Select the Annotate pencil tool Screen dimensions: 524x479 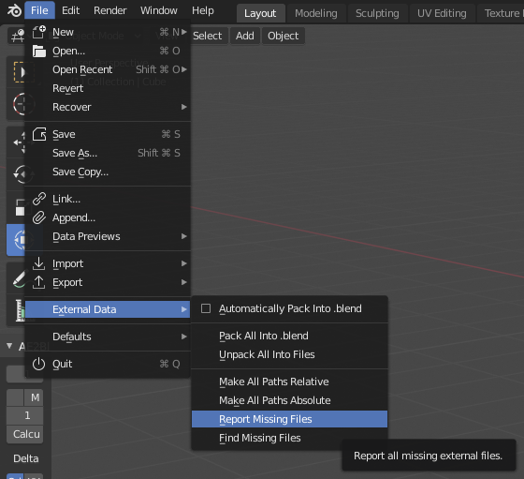[19, 279]
